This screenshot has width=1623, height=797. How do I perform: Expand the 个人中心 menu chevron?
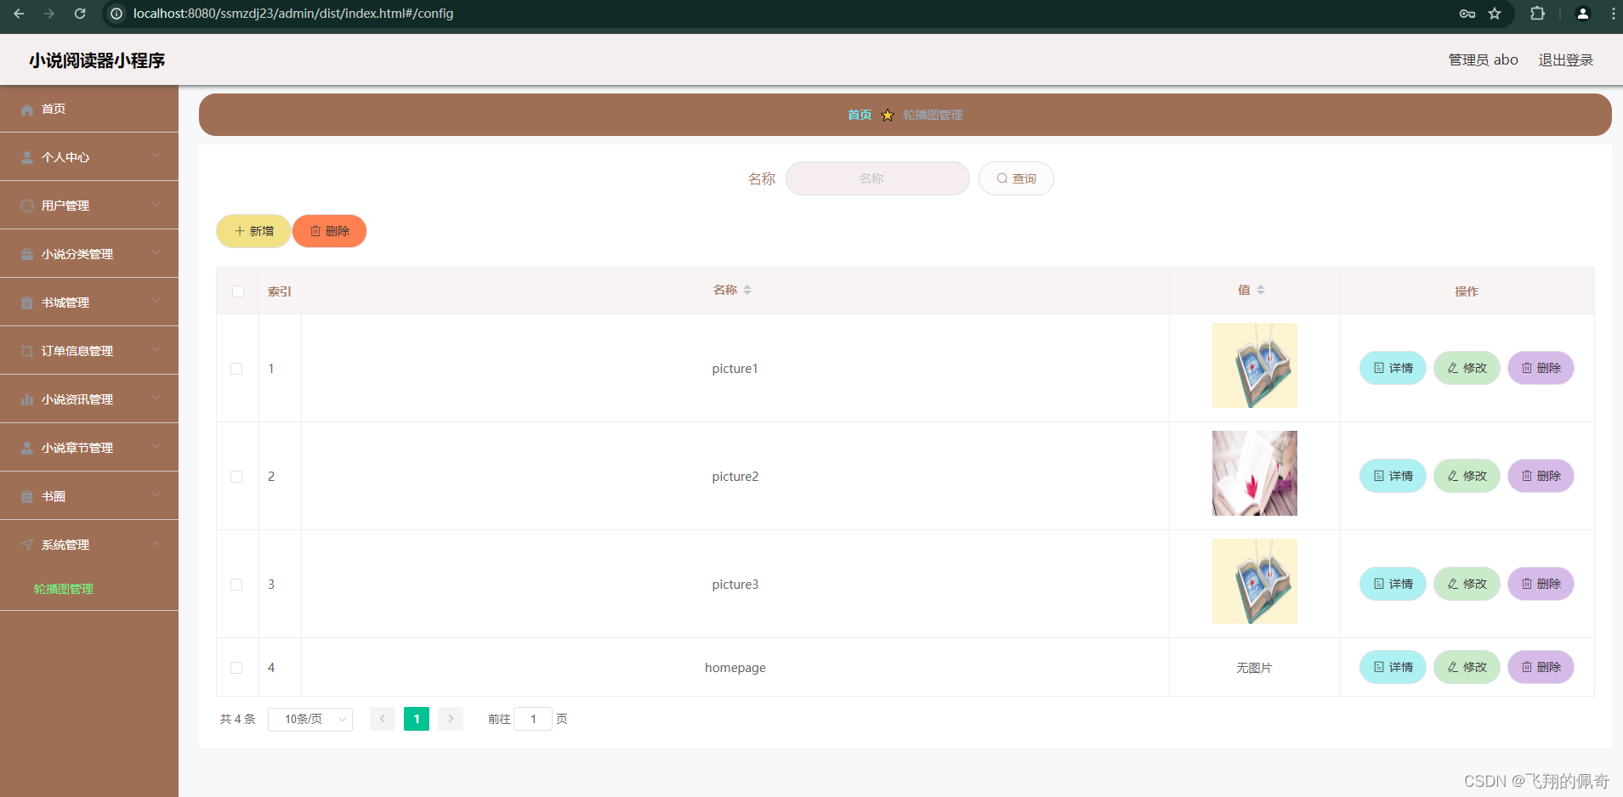[x=156, y=156]
